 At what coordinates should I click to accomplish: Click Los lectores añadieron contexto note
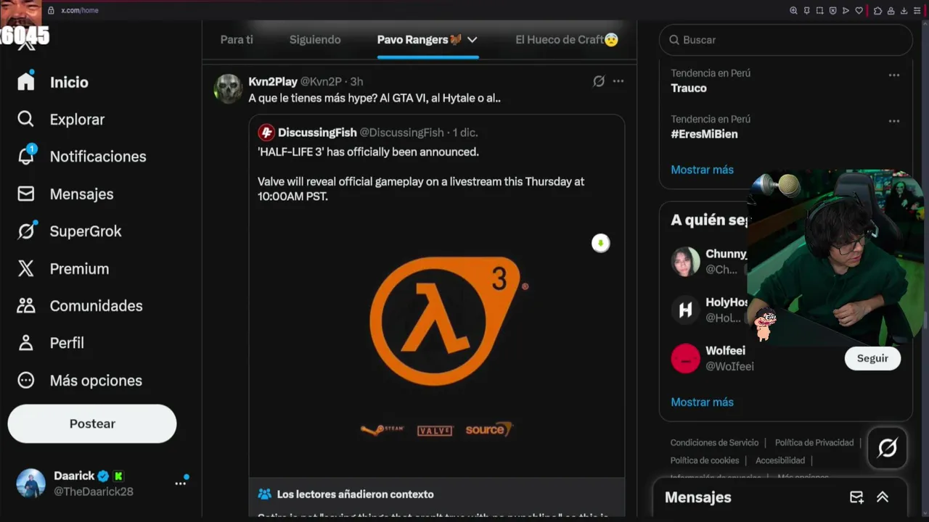pyautogui.click(x=355, y=494)
